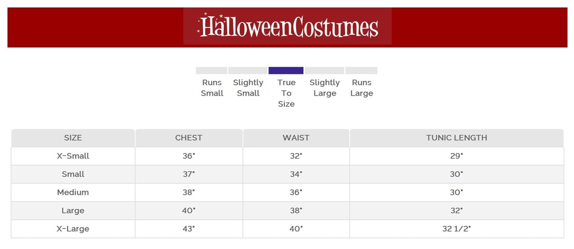Select the Slightly Large fit segment bar

click(x=324, y=71)
